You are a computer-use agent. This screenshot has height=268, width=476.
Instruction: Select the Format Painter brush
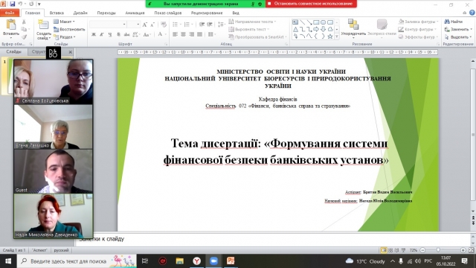tap(24, 36)
